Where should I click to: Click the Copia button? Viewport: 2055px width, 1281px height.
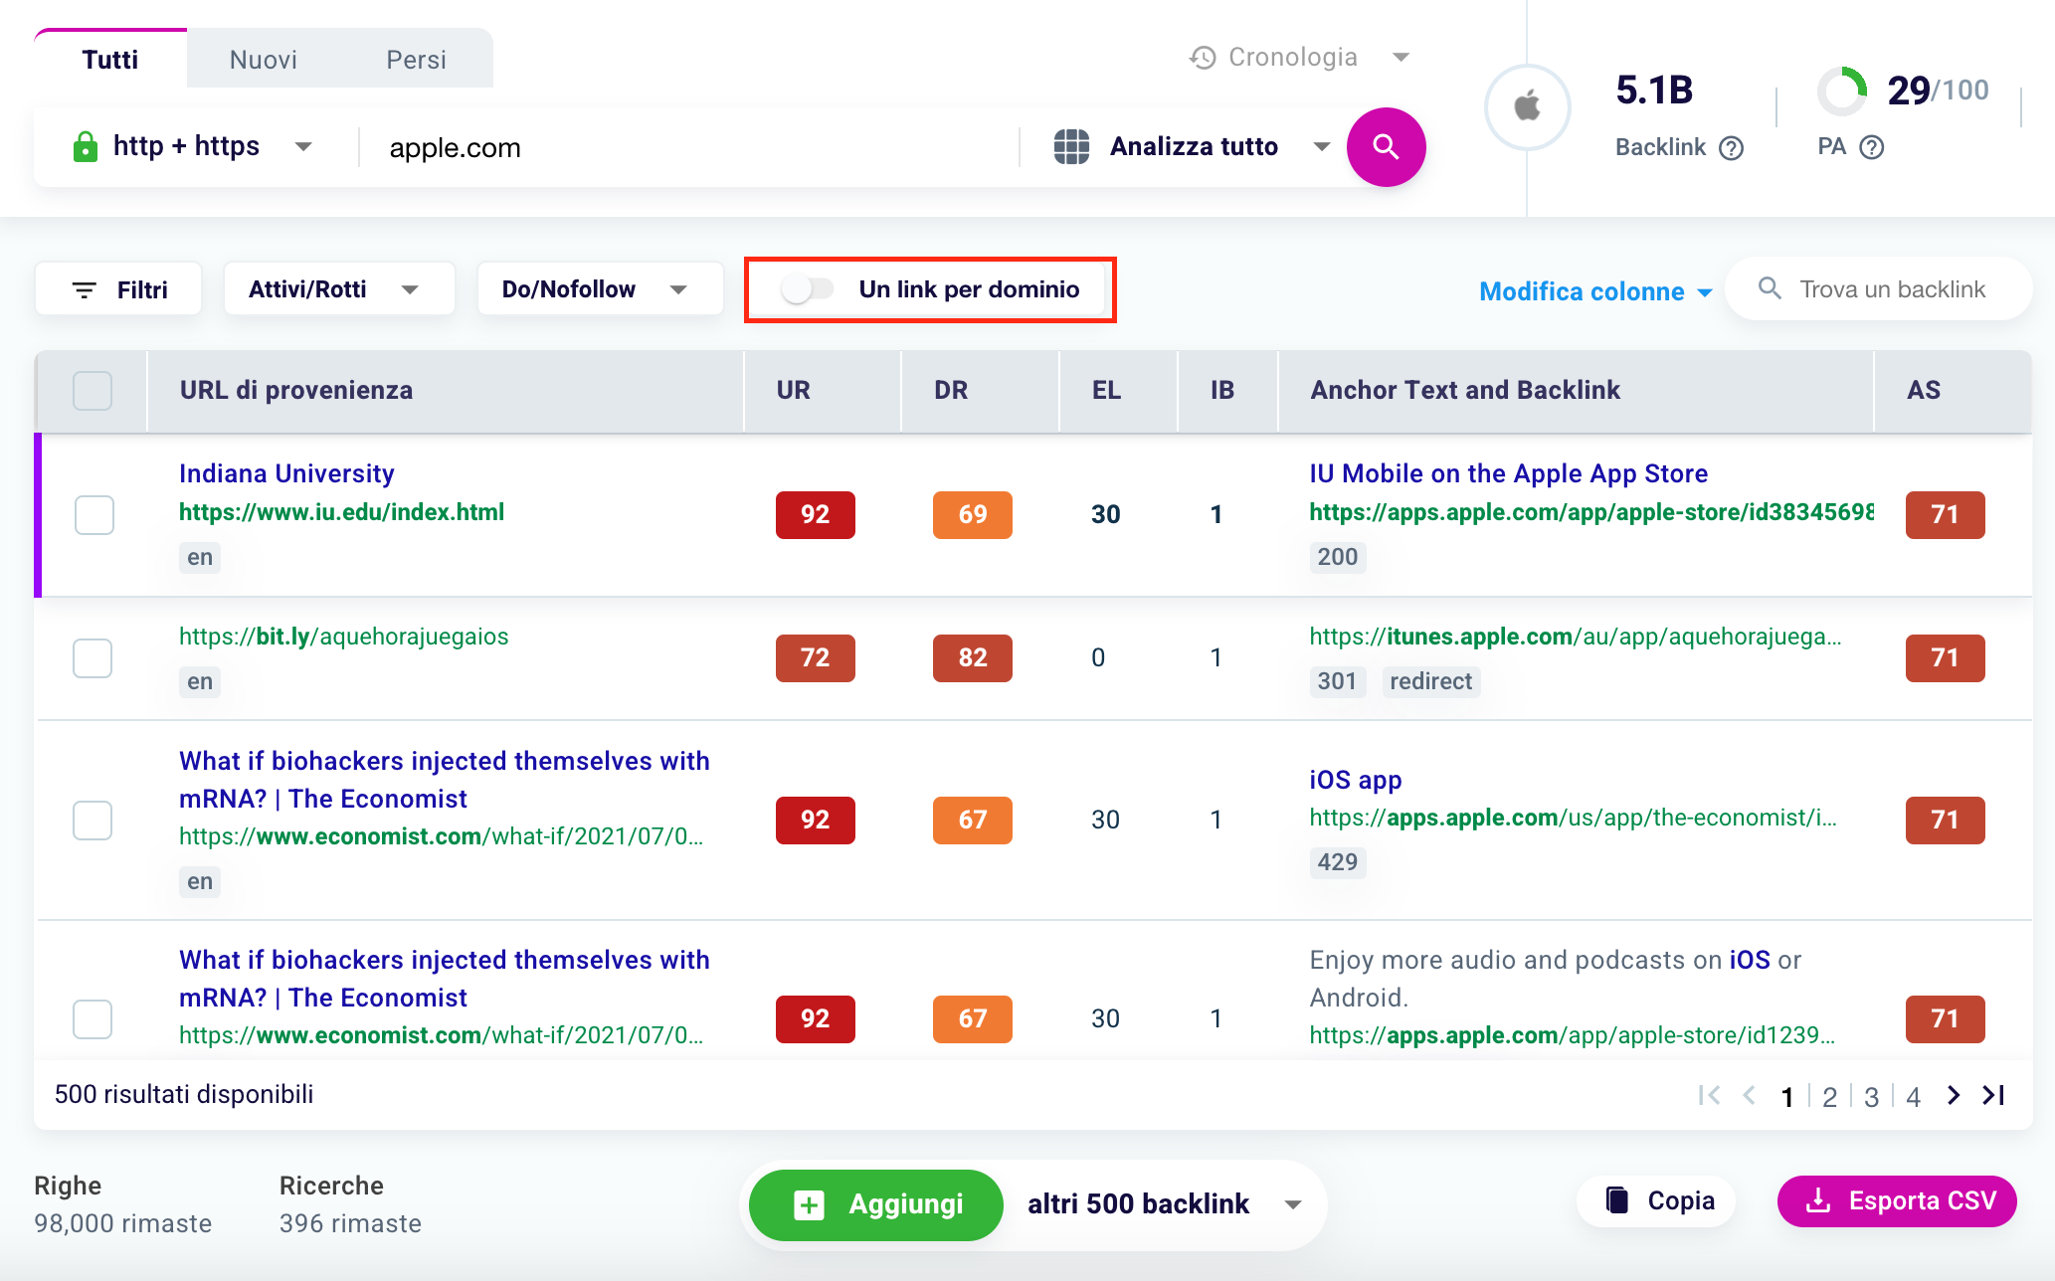click(1657, 1200)
